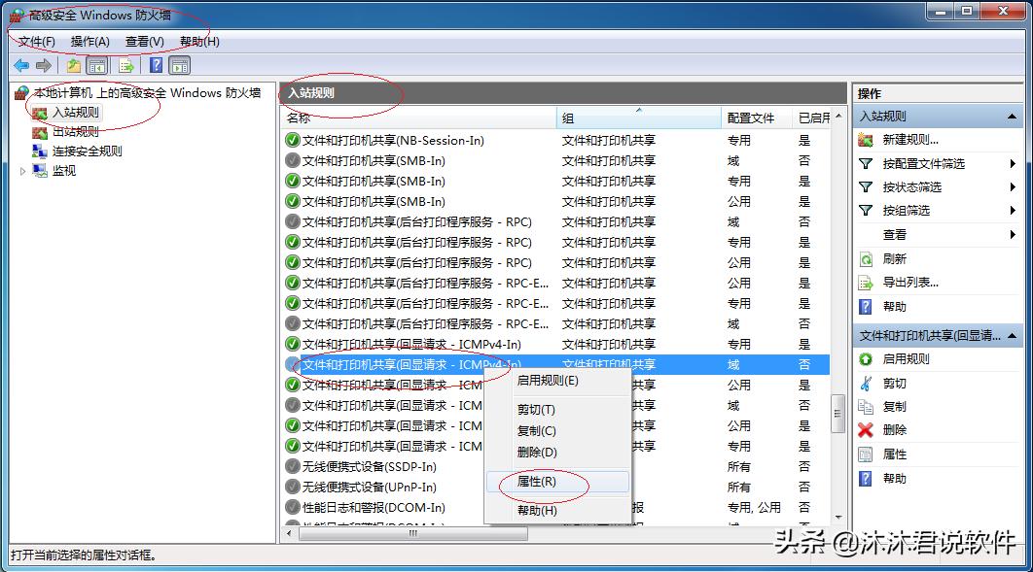The image size is (1033, 572).
Task: Toggle the console tree visibility toolbar button
Action: tap(97, 65)
